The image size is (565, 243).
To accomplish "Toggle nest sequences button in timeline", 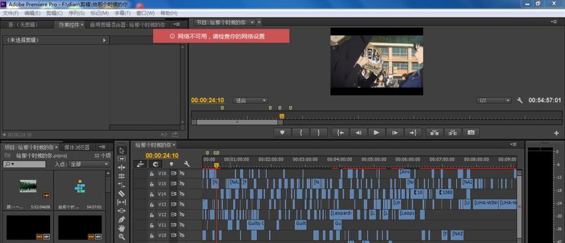I will pyautogui.click(x=140, y=164).
